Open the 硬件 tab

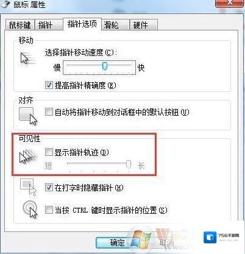pyautogui.click(x=143, y=25)
